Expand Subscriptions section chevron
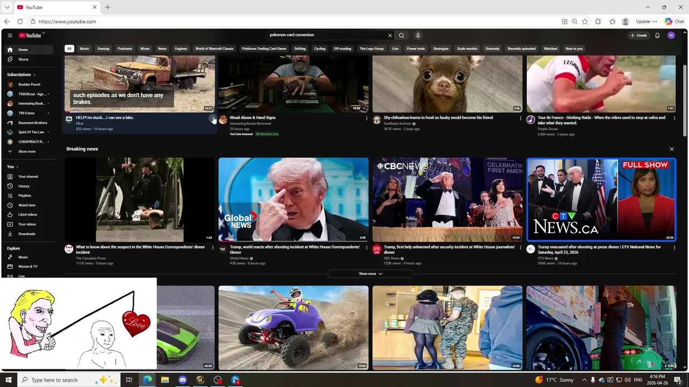 click(x=34, y=75)
